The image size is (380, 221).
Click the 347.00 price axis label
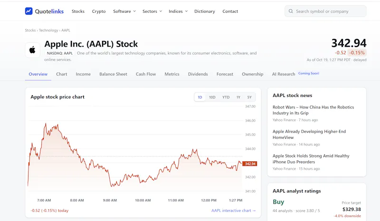[x=250, y=106]
